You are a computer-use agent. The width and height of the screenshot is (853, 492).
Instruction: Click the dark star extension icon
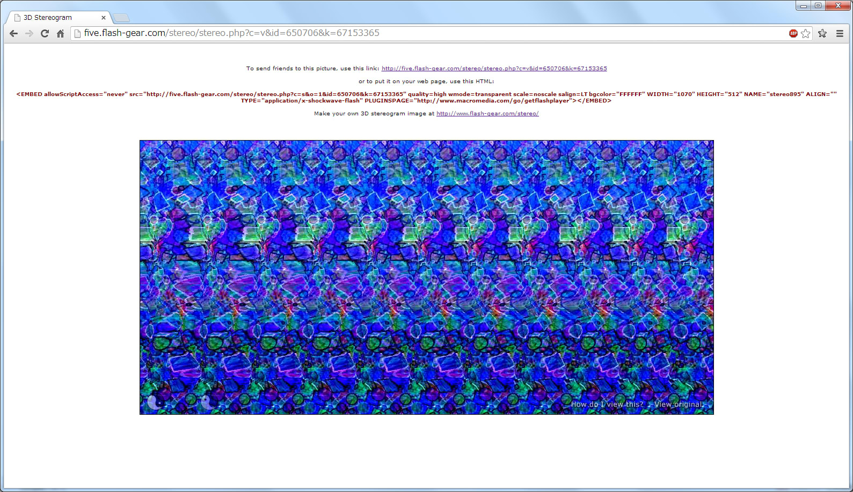click(x=822, y=33)
